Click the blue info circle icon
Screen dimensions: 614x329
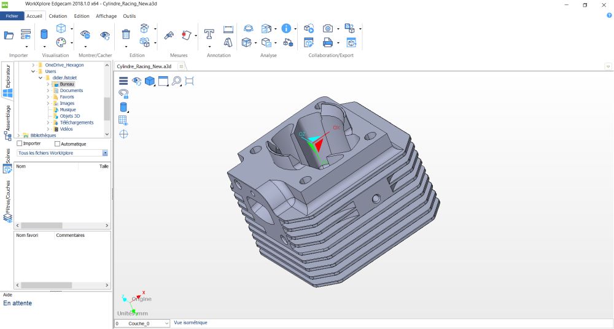coord(286,28)
